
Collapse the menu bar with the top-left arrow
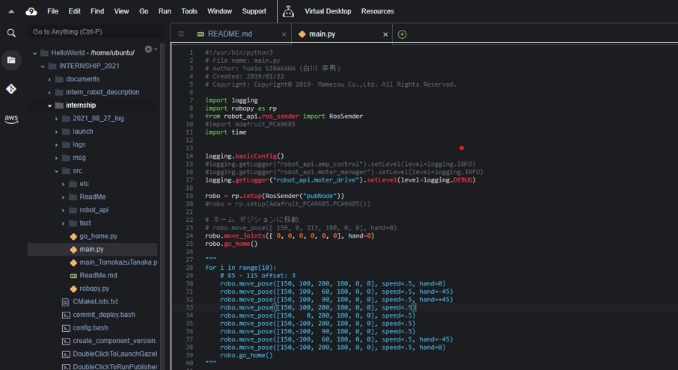click(11, 11)
